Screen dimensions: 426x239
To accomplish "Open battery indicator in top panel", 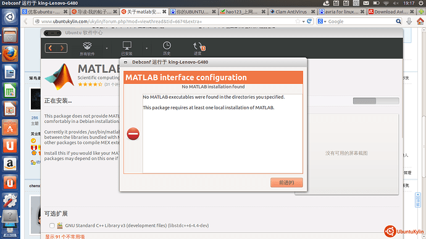I will click(x=376, y=3).
